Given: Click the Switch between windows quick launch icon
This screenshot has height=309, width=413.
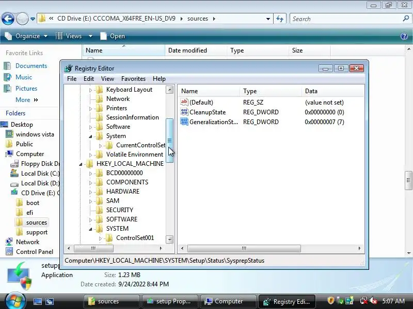Looking at the screenshot, I should 49,301.
